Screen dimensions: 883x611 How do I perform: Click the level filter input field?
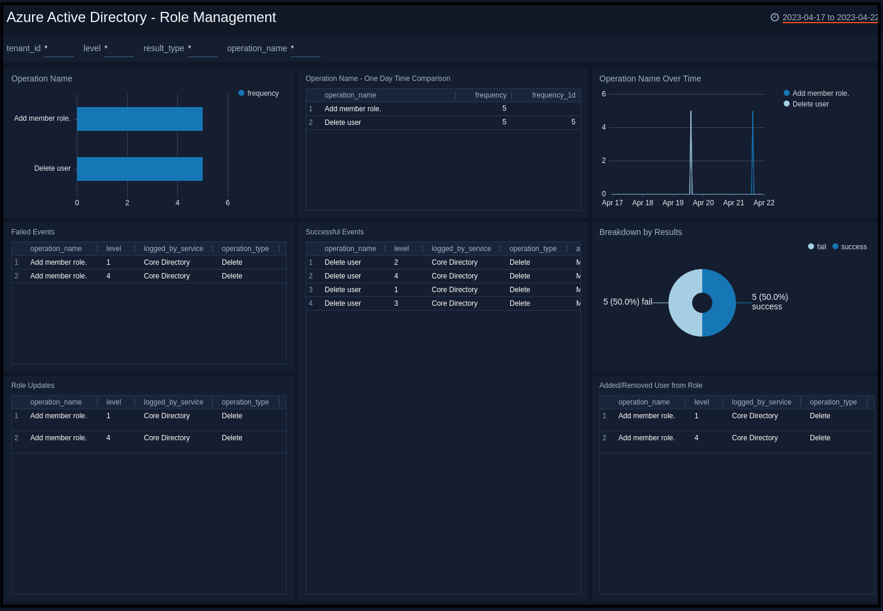(119, 49)
